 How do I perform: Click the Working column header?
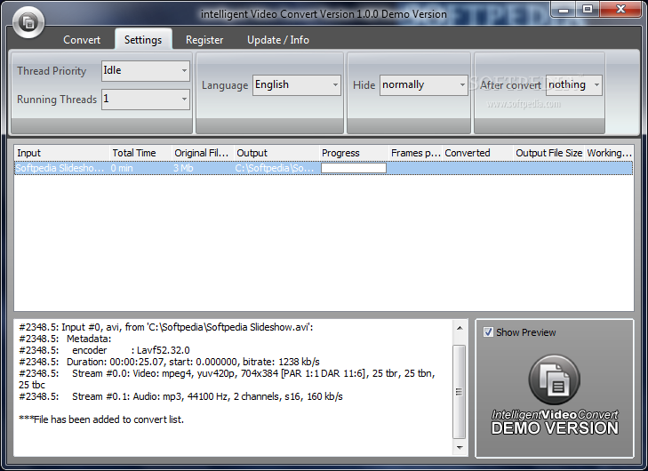pos(609,153)
